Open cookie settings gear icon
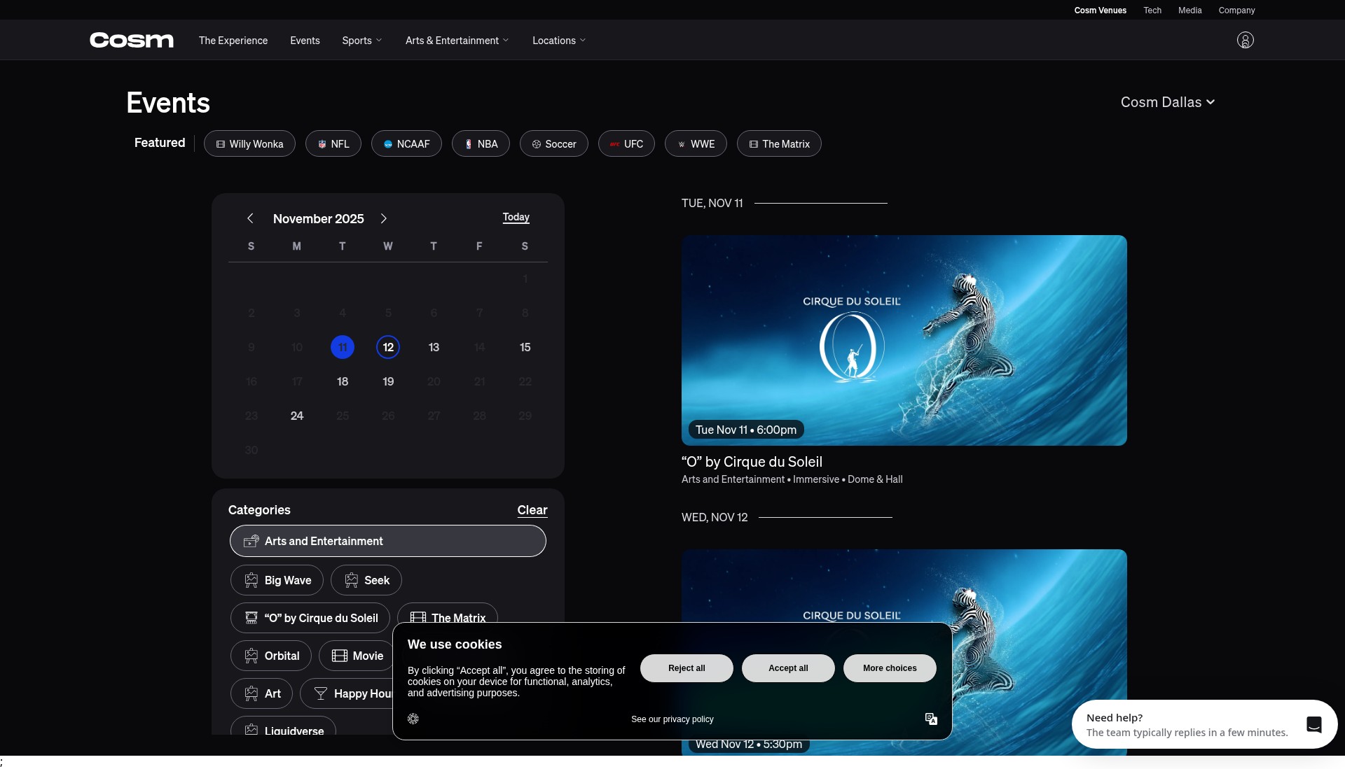 (413, 719)
